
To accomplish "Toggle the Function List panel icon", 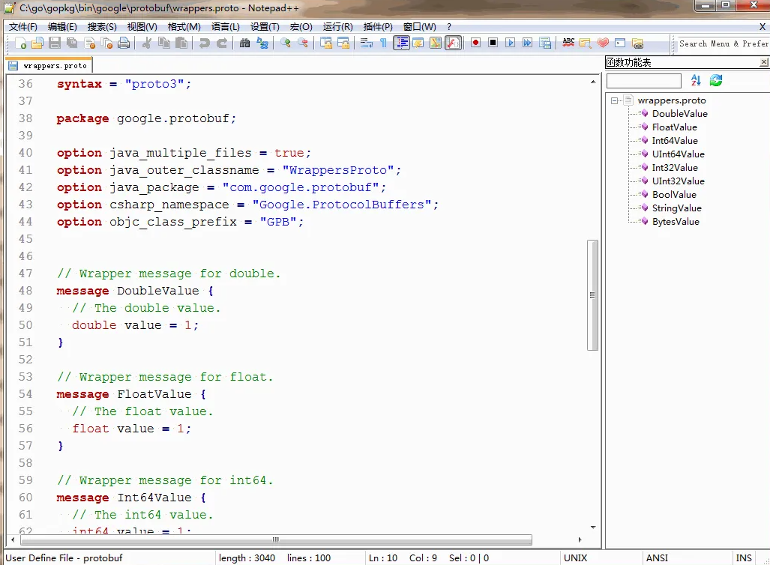I will coord(453,43).
